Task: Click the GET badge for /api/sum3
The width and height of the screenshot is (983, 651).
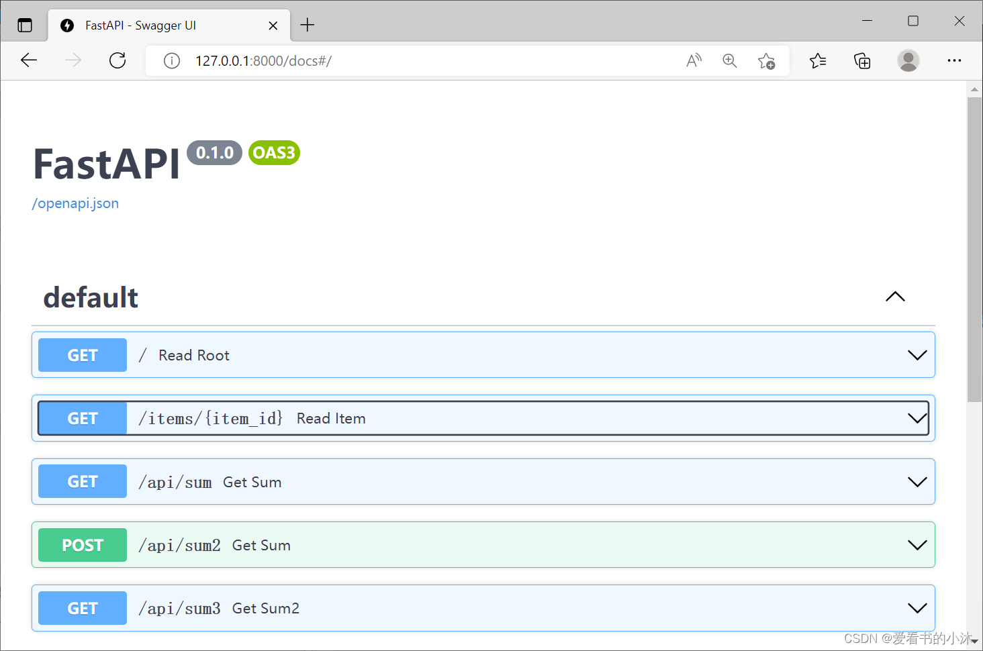Action: pos(83,608)
